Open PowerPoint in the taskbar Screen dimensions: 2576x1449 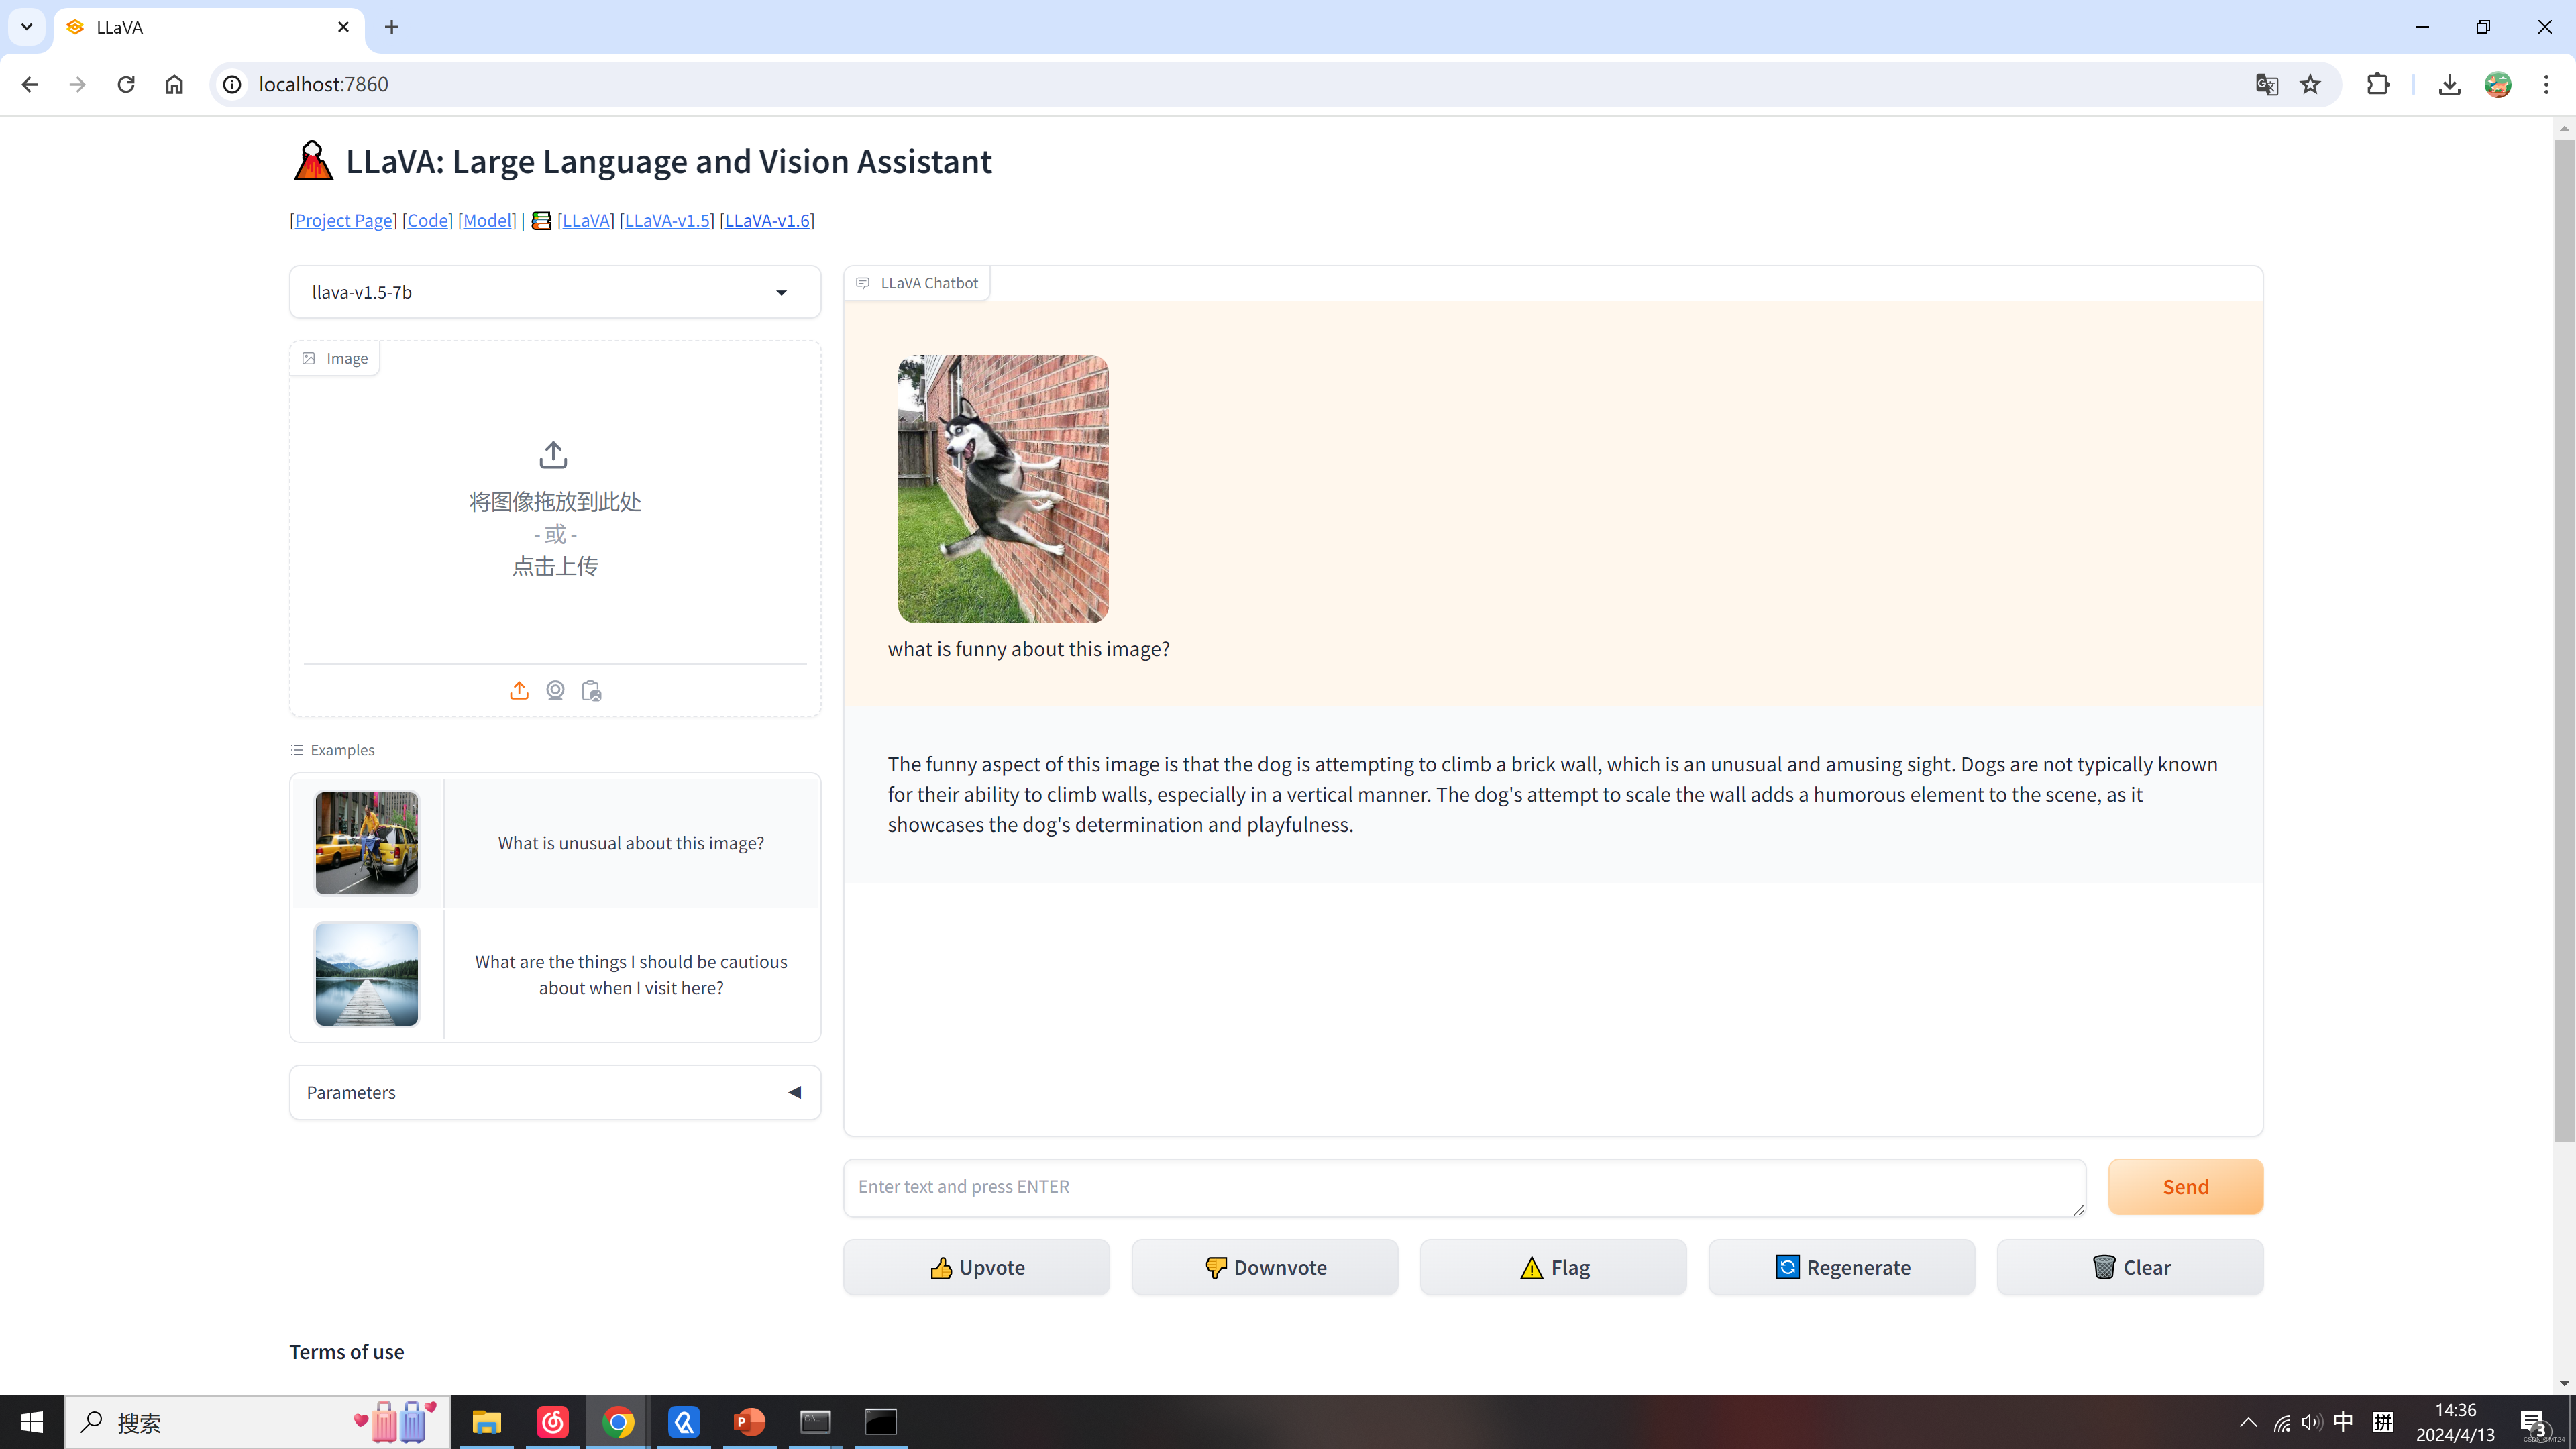pos(749,1422)
